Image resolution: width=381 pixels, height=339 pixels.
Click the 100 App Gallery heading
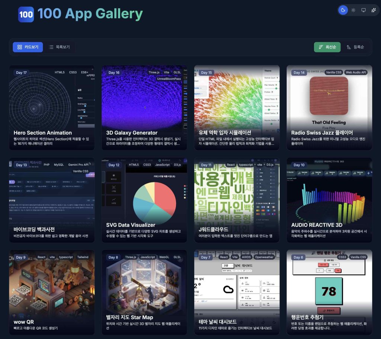90,14
